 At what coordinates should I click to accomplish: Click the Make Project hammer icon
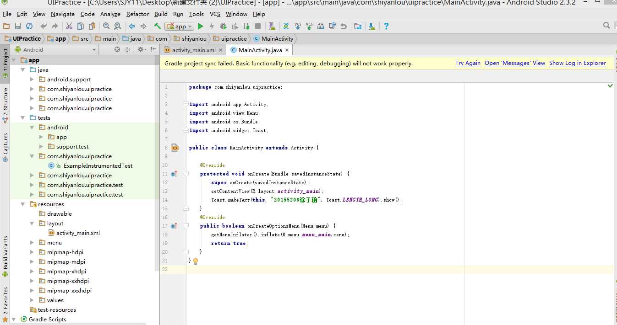[x=158, y=27]
